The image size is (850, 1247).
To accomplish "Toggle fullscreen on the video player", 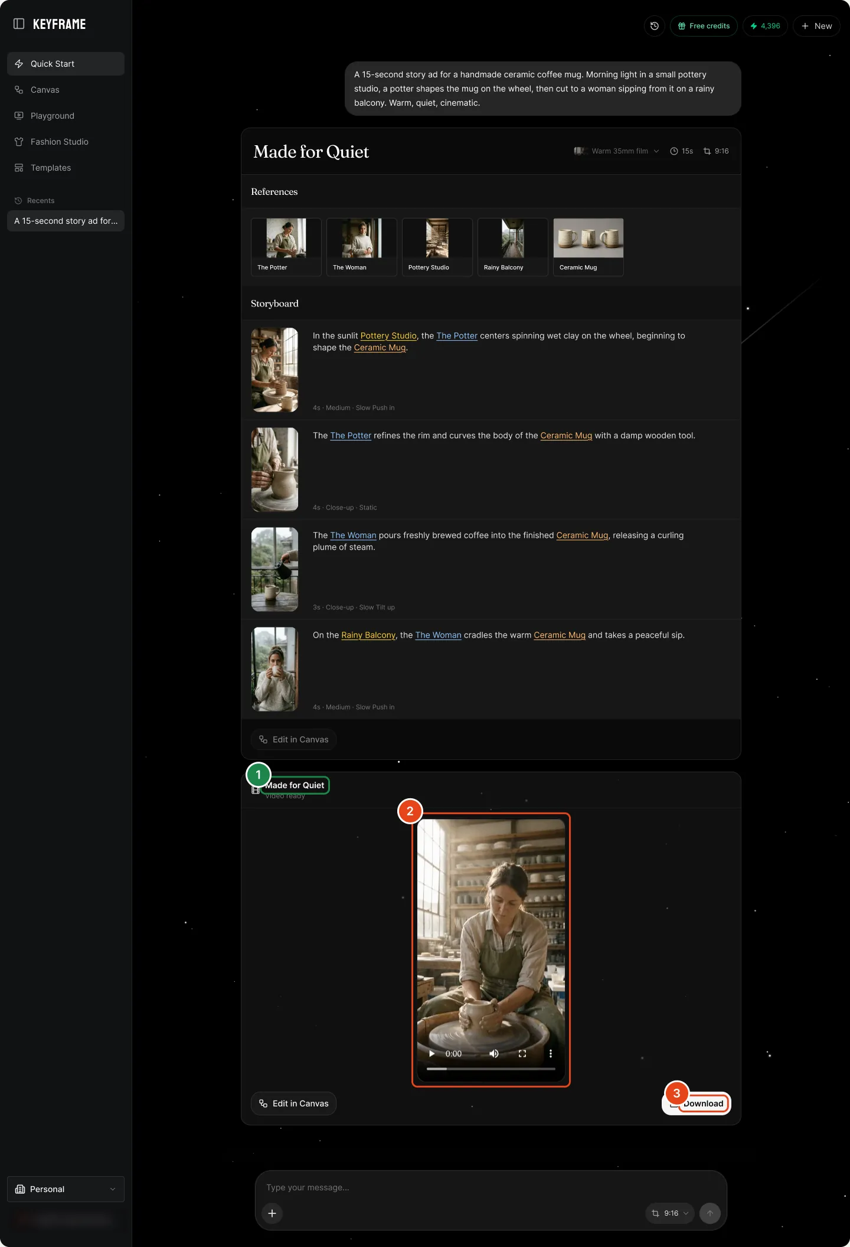I will click(x=522, y=1054).
